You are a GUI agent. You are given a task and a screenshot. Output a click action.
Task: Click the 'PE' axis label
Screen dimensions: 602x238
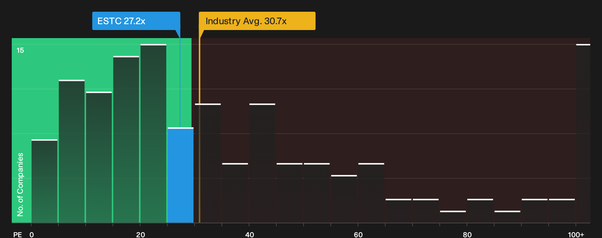pyautogui.click(x=18, y=234)
